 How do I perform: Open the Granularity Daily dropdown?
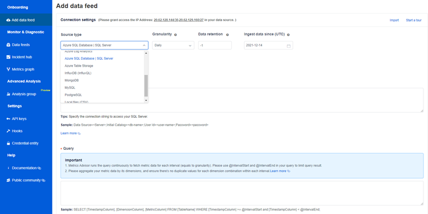[173, 45]
